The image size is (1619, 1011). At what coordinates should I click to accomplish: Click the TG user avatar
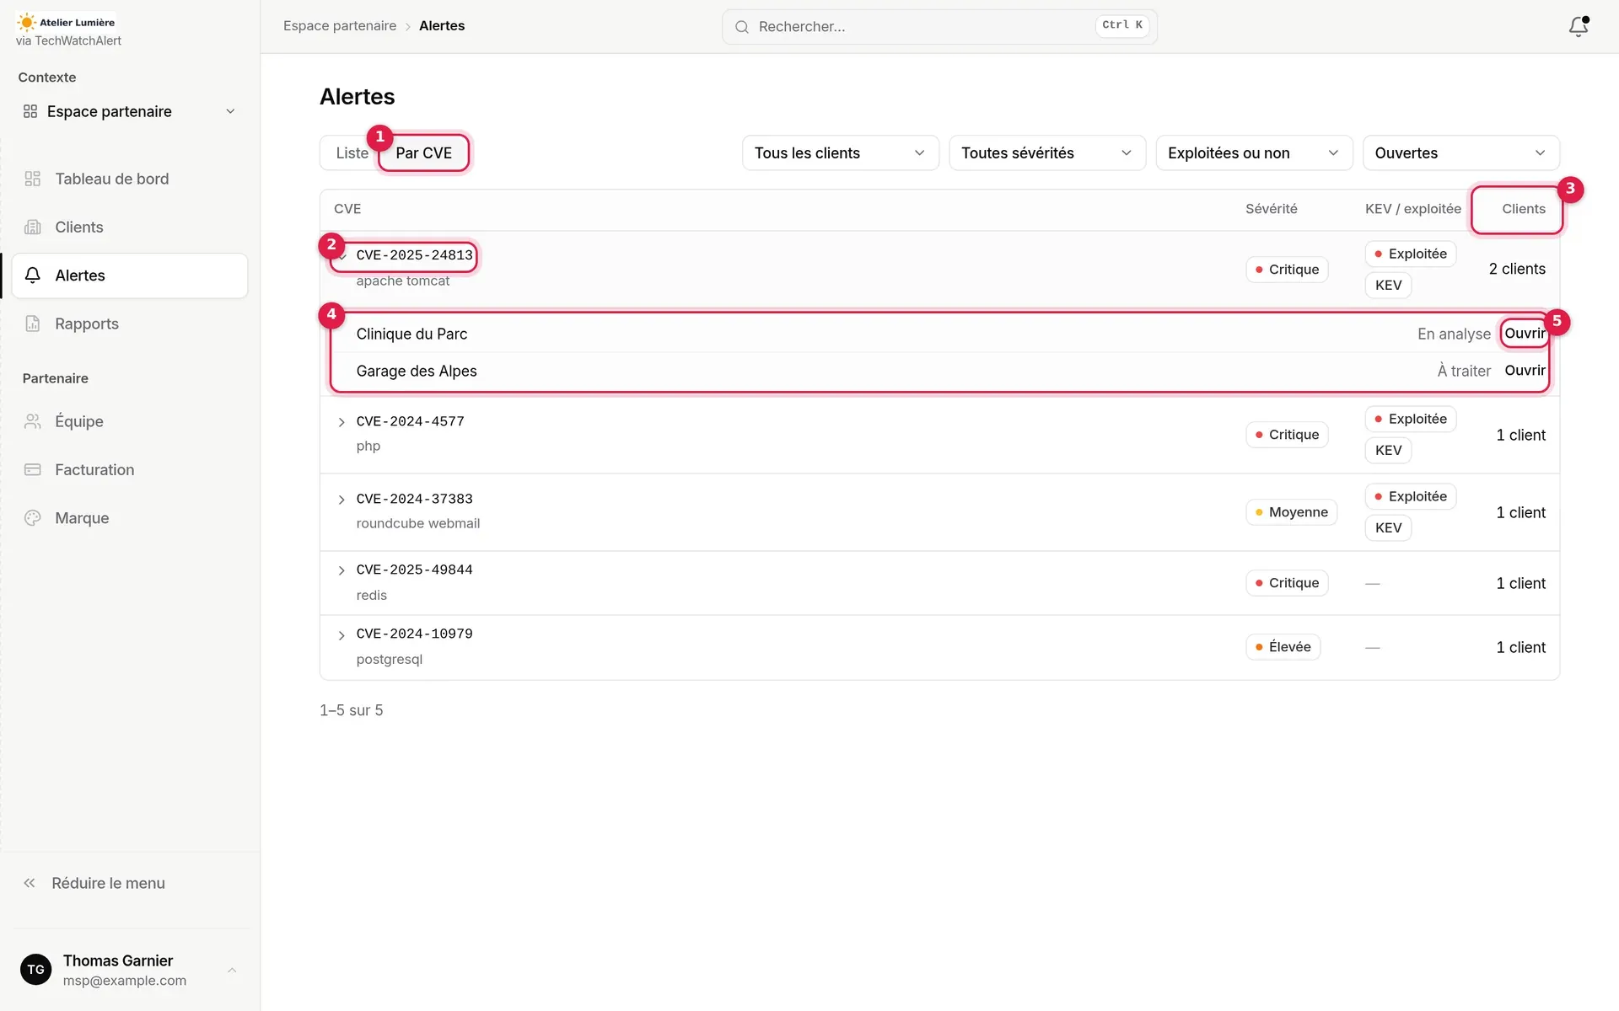click(35, 970)
